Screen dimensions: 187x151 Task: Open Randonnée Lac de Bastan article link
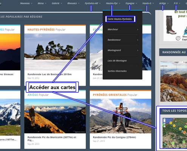[49, 74]
